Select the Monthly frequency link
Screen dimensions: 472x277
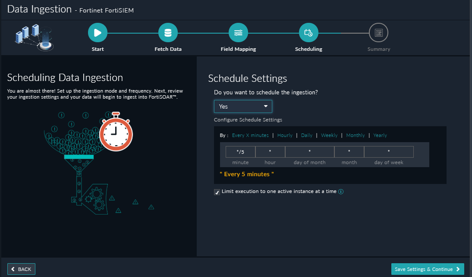(x=355, y=135)
